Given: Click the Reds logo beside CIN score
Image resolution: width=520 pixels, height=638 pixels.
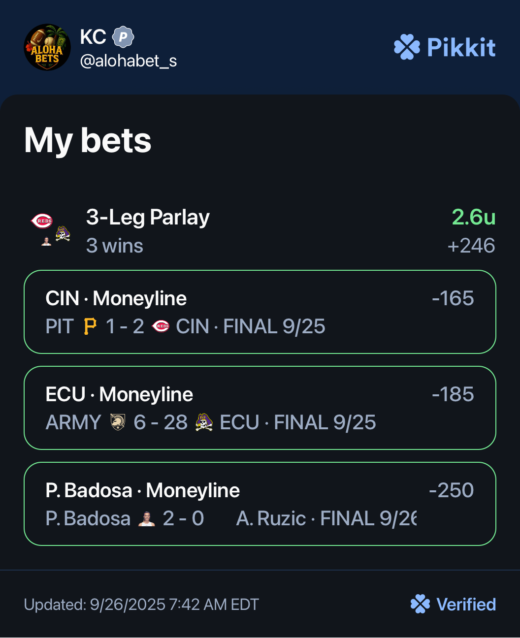Looking at the screenshot, I should pyautogui.click(x=161, y=326).
